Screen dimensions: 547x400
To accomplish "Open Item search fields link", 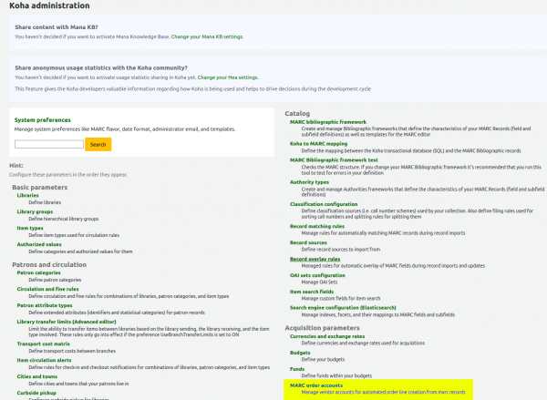I will pyautogui.click(x=312, y=292).
